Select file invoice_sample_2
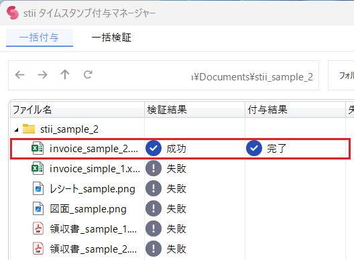Image resolution: width=354 pixels, height=260 pixels. click(94, 149)
